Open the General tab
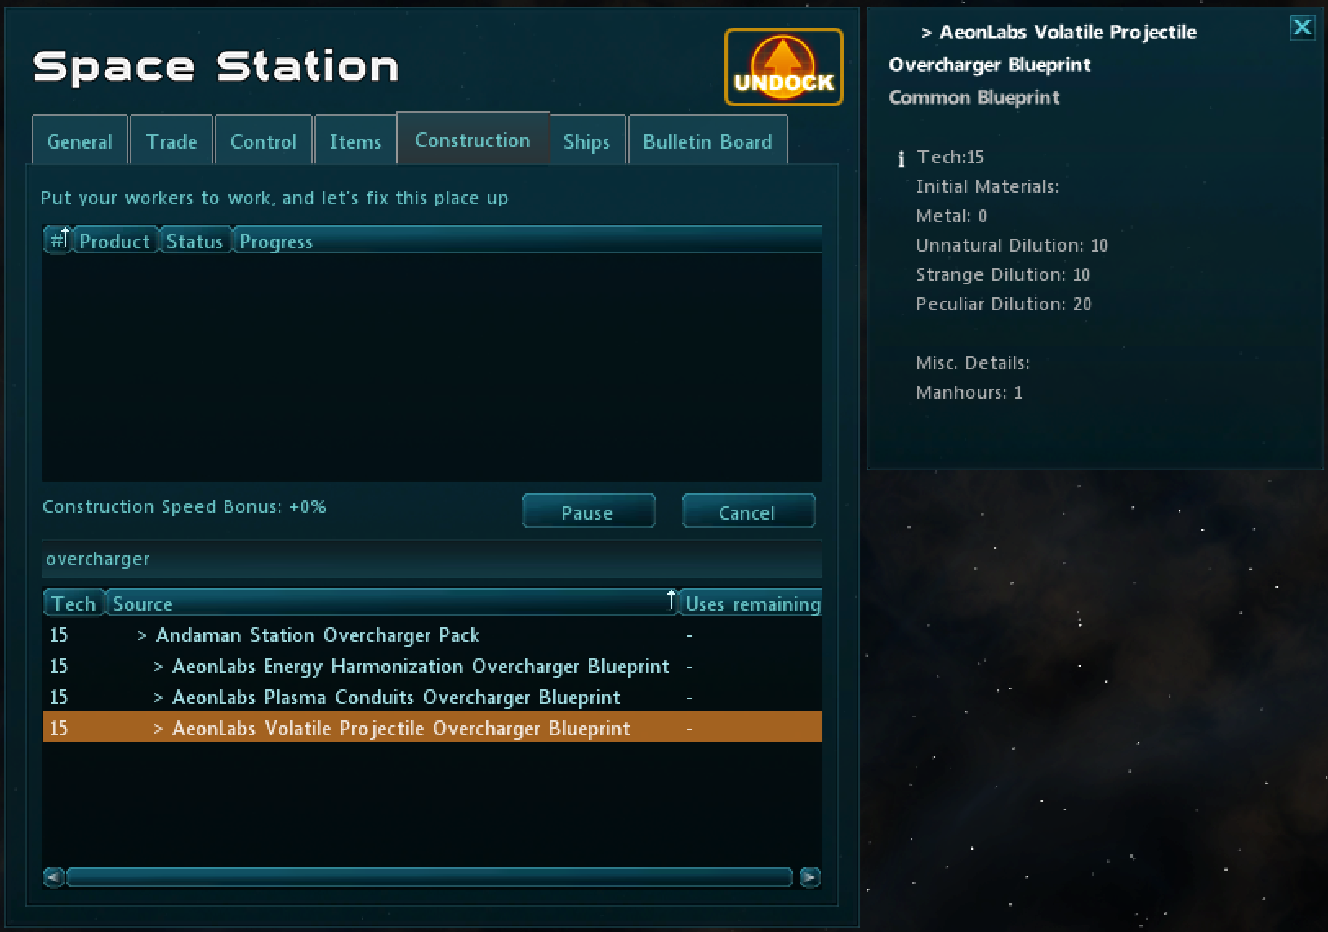The image size is (1328, 932). pos(79,141)
